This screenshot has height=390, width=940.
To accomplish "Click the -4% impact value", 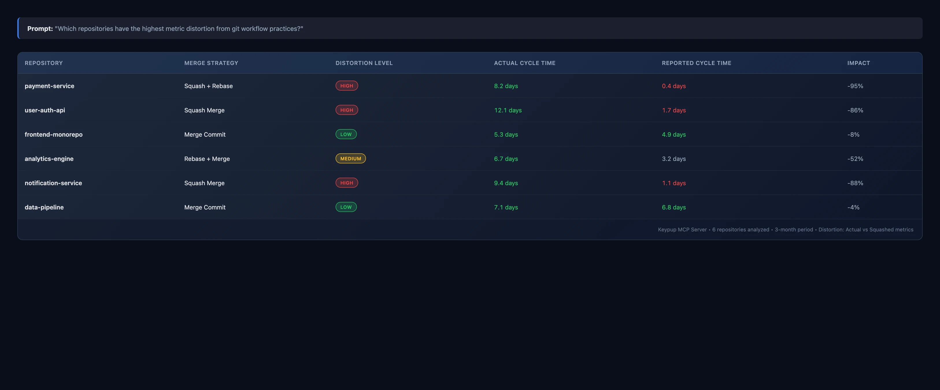I will click(x=853, y=207).
